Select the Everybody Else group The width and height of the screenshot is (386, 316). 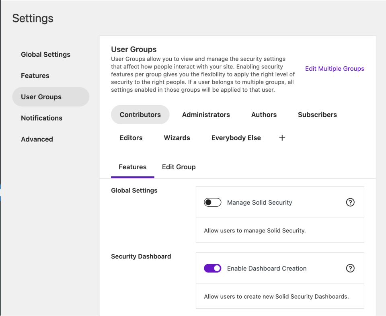236,138
